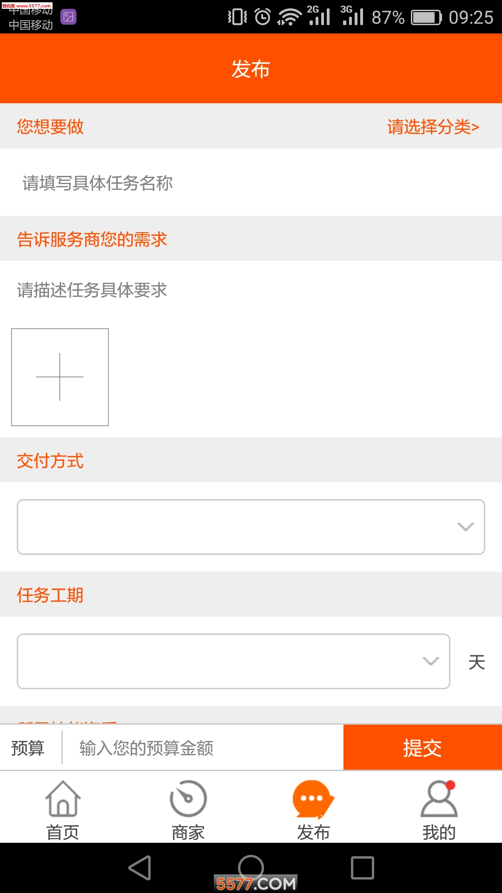Submit the task with 提交 button

tap(423, 748)
